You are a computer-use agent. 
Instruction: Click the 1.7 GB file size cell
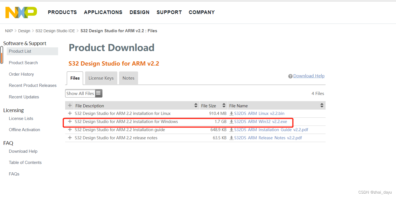tap(220, 122)
